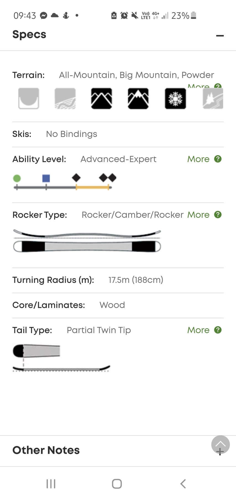Tap the green circle beginner marker
Viewport: 236px width, 498px height.
click(x=17, y=178)
